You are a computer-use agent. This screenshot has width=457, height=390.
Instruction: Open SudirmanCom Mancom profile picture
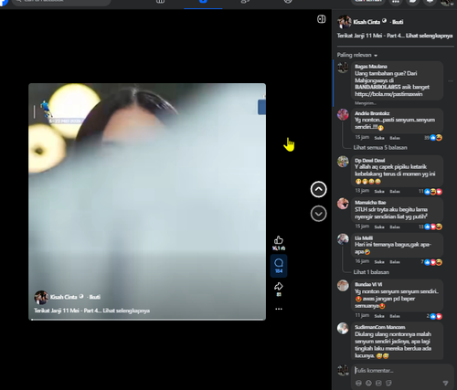(x=343, y=328)
